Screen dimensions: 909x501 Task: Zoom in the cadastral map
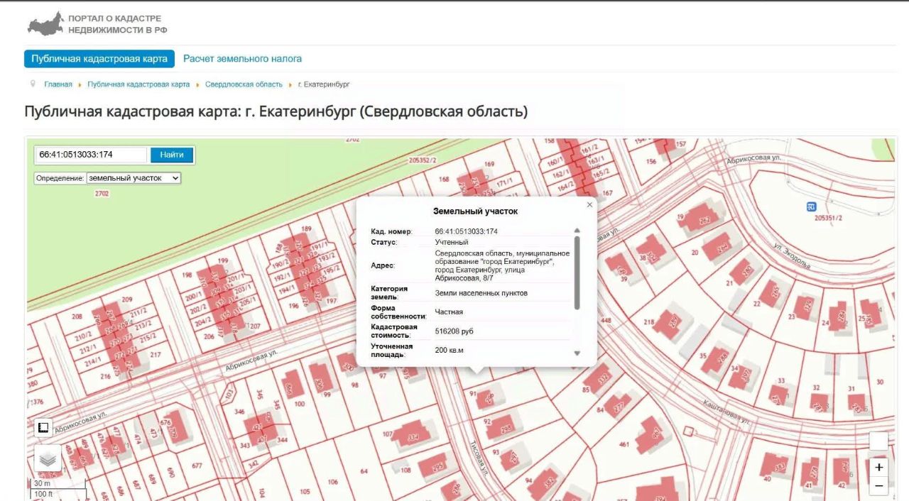pyautogui.click(x=878, y=467)
